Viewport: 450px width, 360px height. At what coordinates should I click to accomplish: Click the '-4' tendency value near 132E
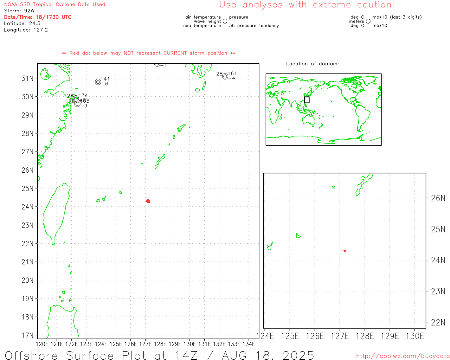click(x=232, y=78)
